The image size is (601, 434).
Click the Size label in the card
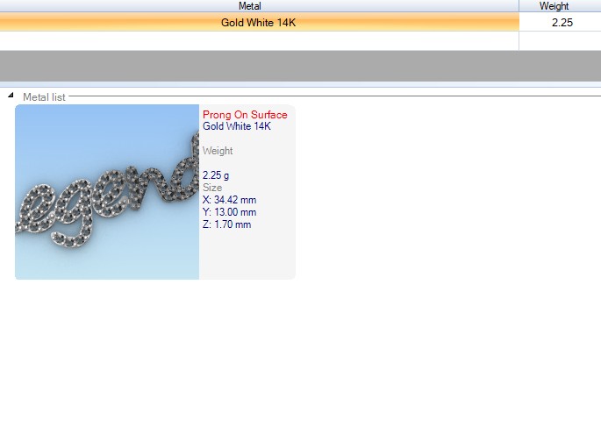[212, 188]
